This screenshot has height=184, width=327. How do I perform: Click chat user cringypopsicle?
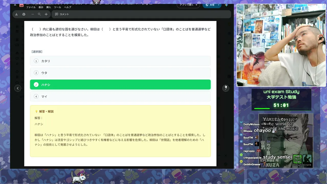(x=252, y=158)
